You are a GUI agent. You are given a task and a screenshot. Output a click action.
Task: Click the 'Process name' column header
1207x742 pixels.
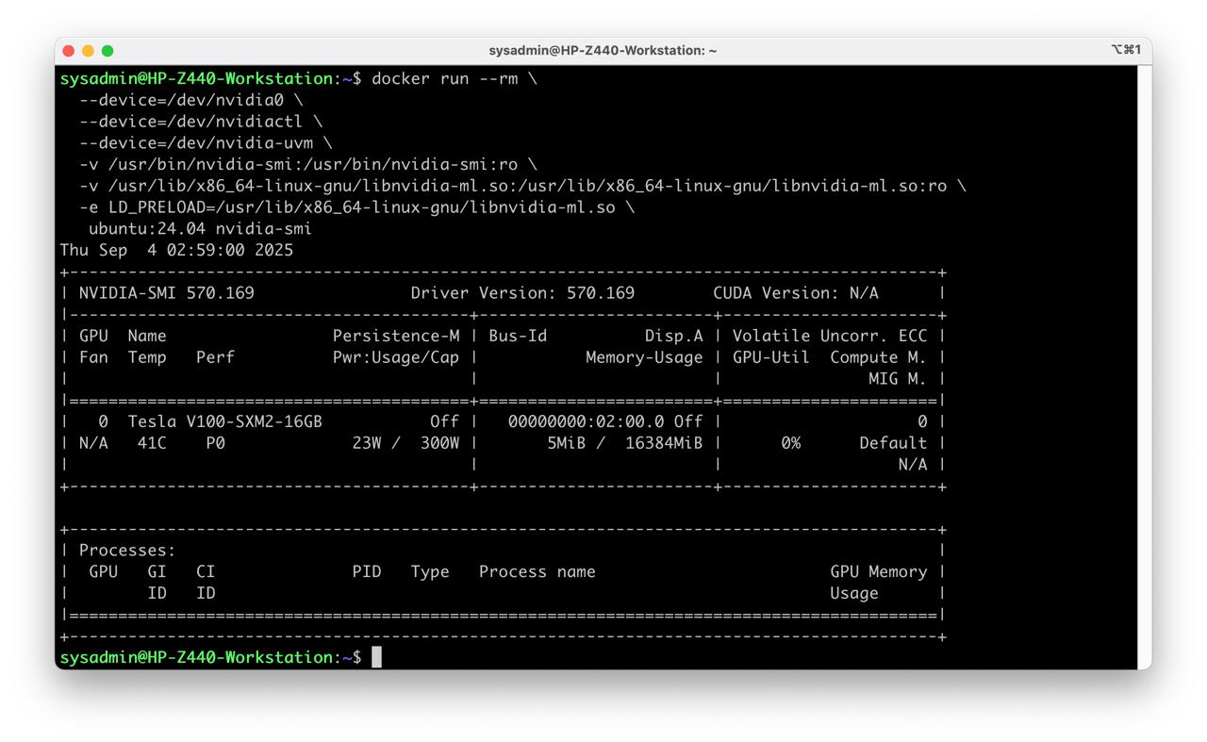click(537, 572)
